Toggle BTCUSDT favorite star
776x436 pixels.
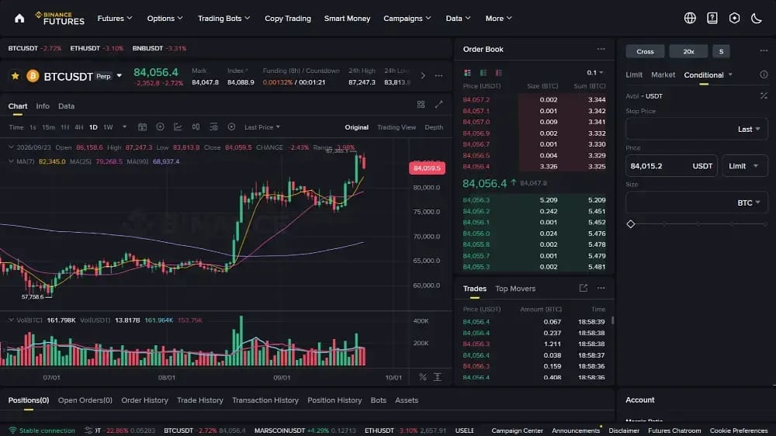16,76
